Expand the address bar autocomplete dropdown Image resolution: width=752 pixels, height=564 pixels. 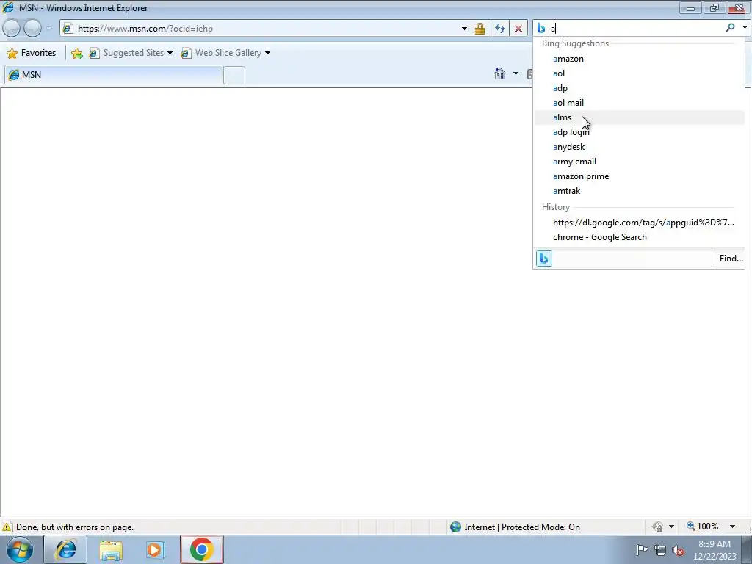coord(464,29)
